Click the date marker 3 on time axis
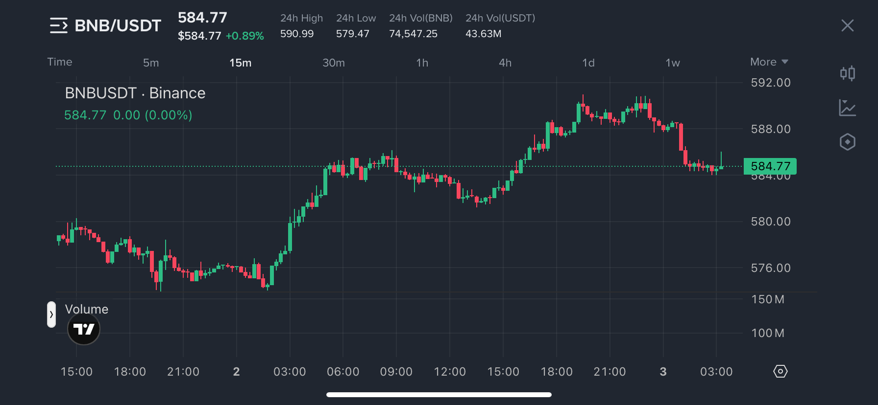The width and height of the screenshot is (878, 405). [663, 372]
